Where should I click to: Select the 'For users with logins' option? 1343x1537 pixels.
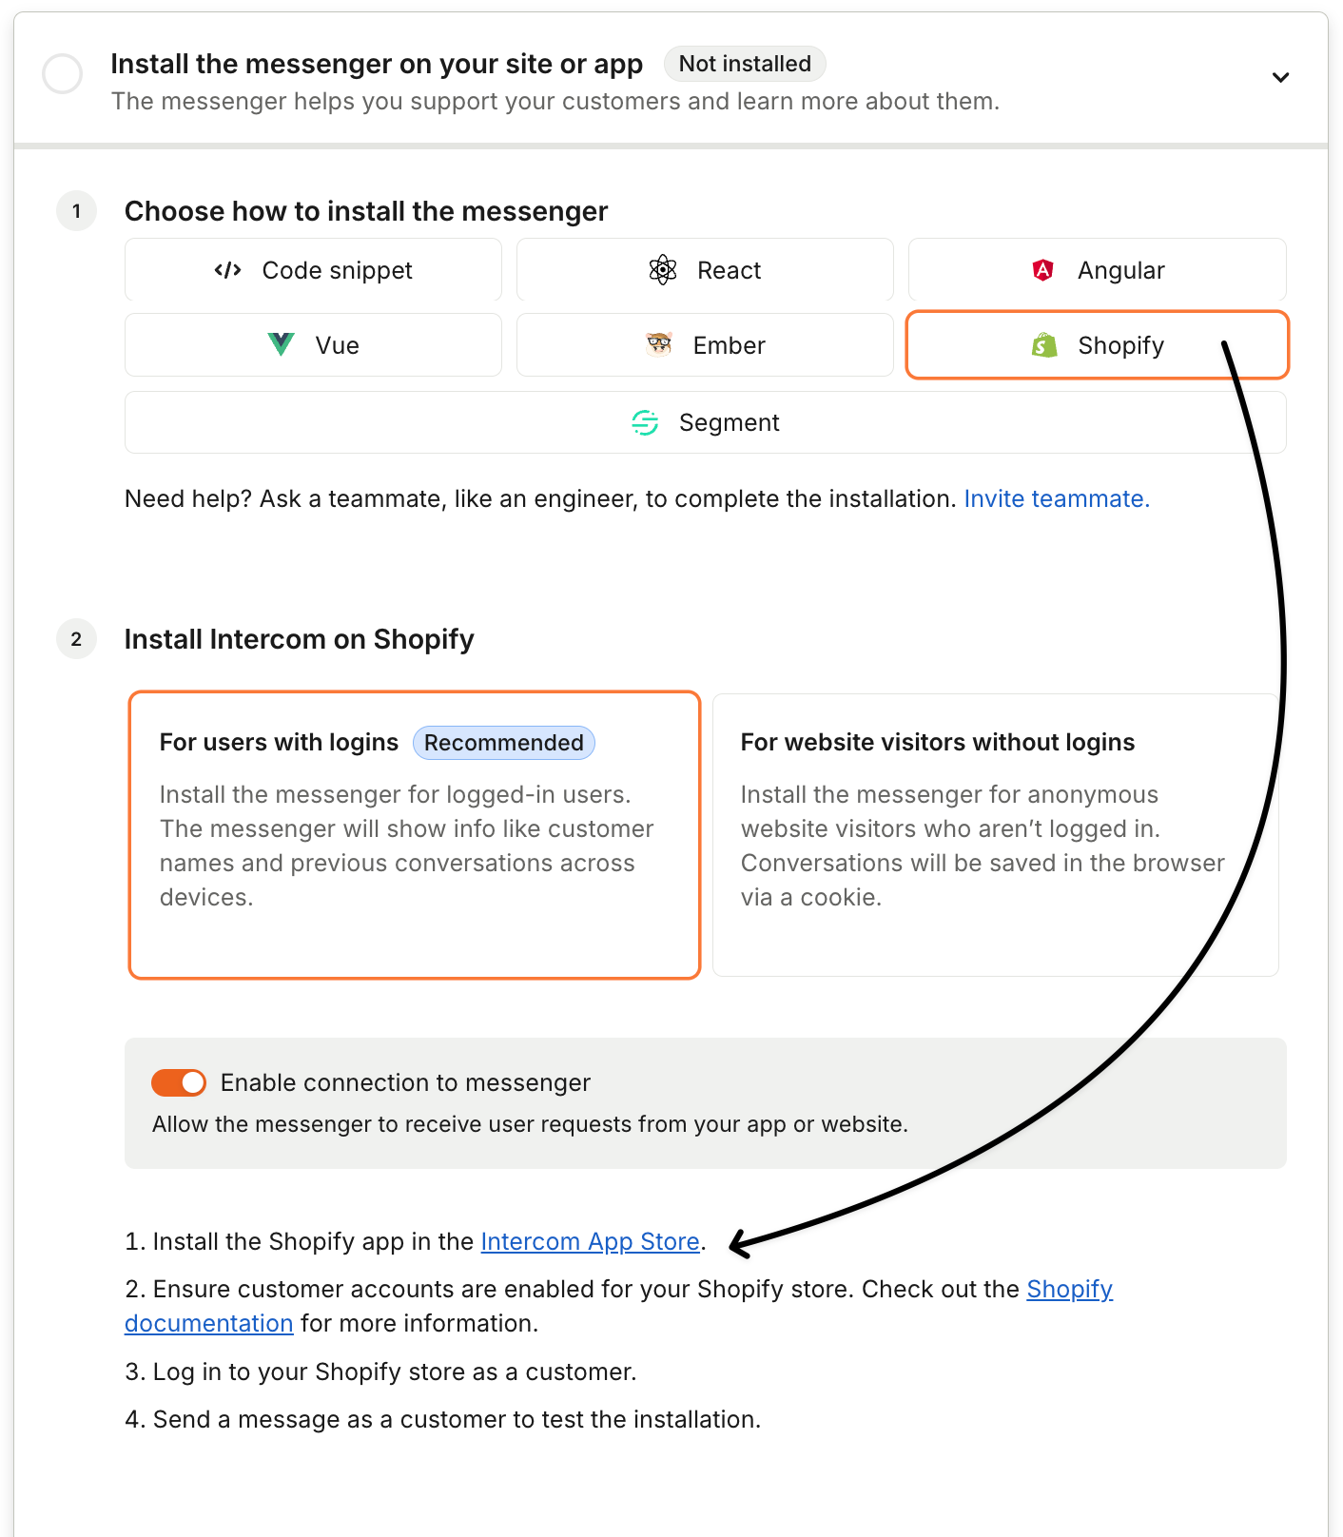tap(414, 834)
